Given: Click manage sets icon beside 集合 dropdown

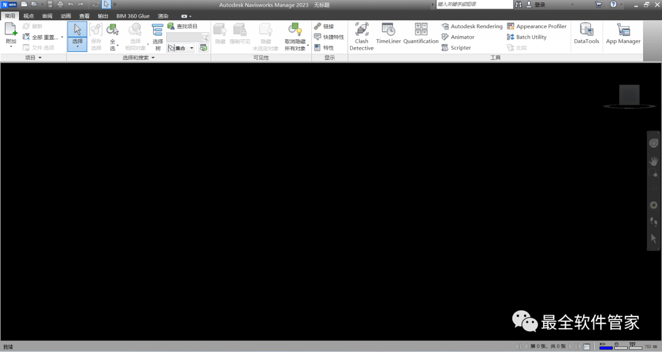Looking at the screenshot, I should [x=204, y=48].
